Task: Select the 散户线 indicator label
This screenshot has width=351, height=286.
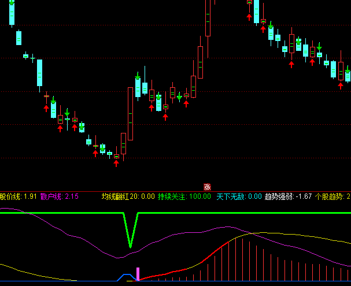Action: pos(51,197)
